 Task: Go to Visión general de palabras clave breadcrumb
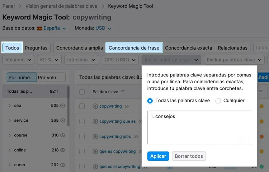[x=61, y=6]
